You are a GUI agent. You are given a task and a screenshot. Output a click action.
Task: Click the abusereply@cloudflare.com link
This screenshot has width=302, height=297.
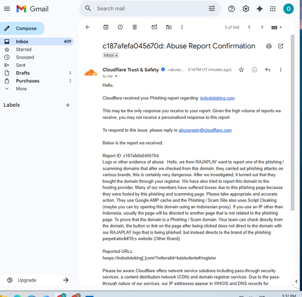click(x=205, y=130)
